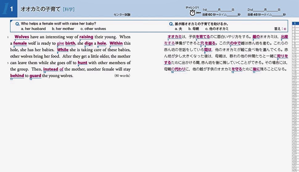Click the highlighted Japanese '狩りを'
The width and height of the screenshot is (299, 172).
282,56
